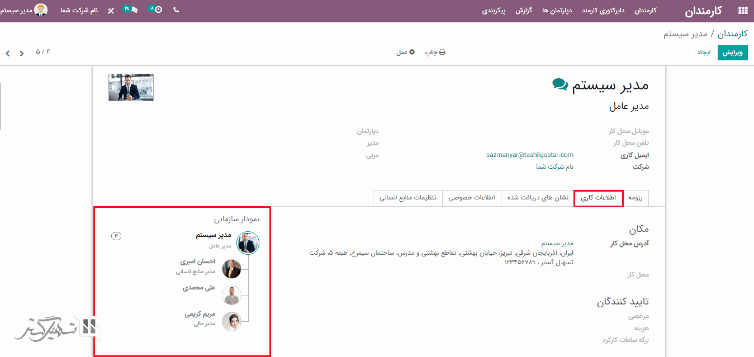754x357 pixels.
Task: Open the conversations messages icon
Action: pyautogui.click(x=133, y=10)
